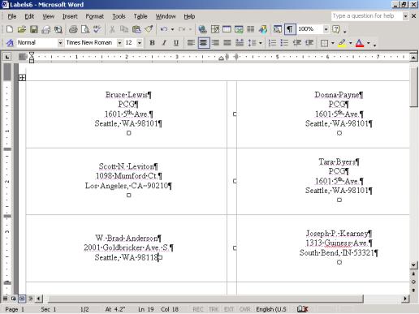Open the Format menu
419x314 pixels.
[x=95, y=16]
